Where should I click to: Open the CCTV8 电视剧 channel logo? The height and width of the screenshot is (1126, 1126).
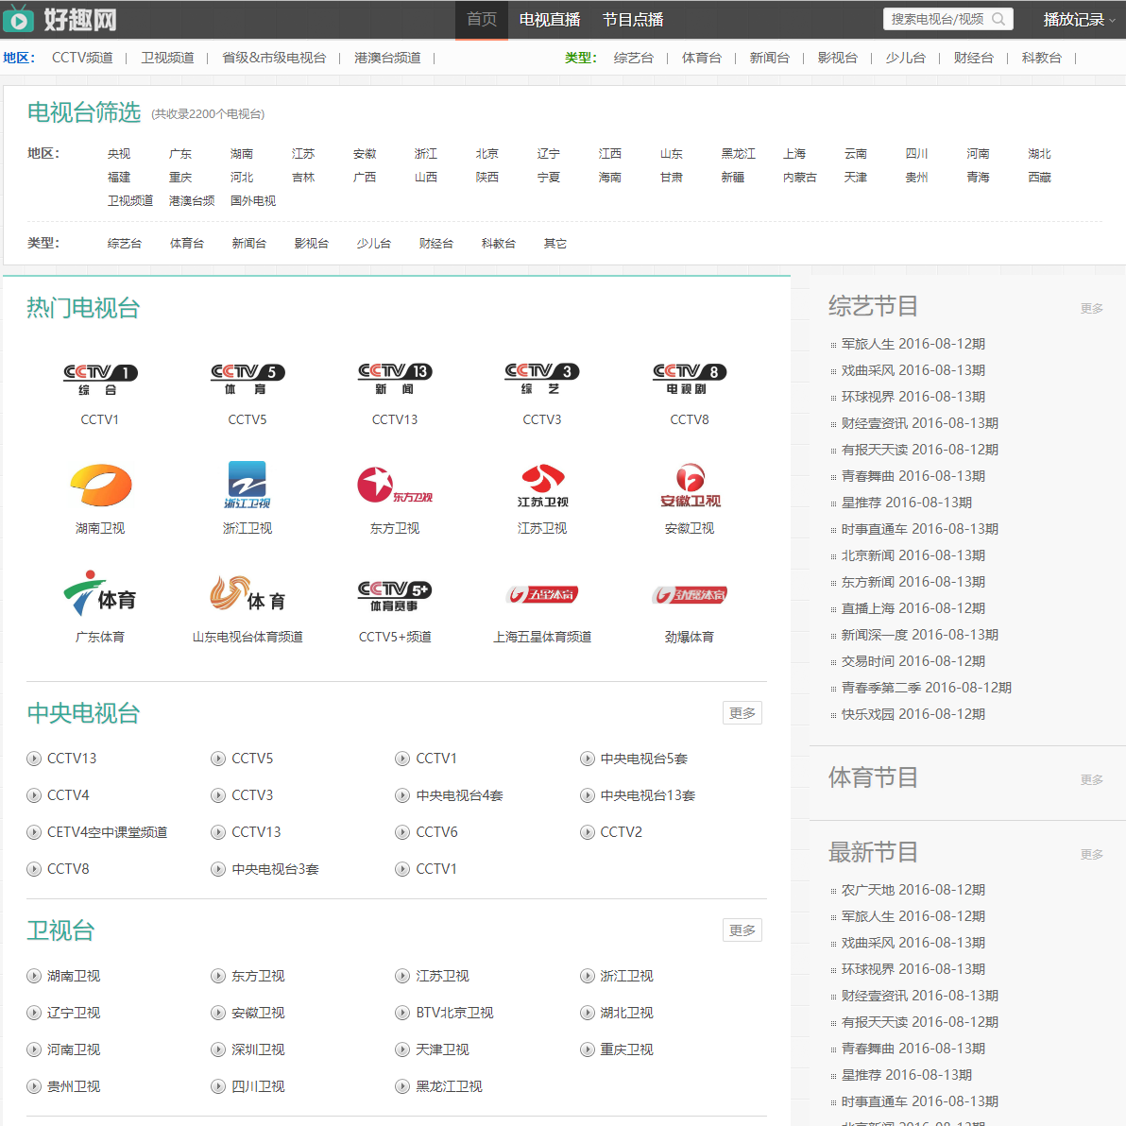(x=690, y=380)
